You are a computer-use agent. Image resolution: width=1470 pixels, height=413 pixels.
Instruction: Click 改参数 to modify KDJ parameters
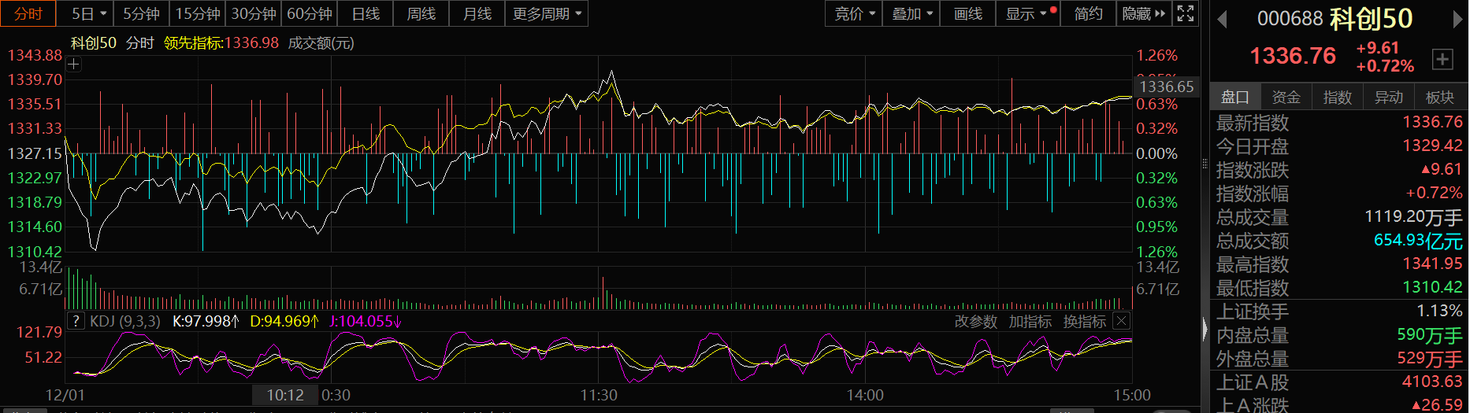pyautogui.click(x=975, y=321)
